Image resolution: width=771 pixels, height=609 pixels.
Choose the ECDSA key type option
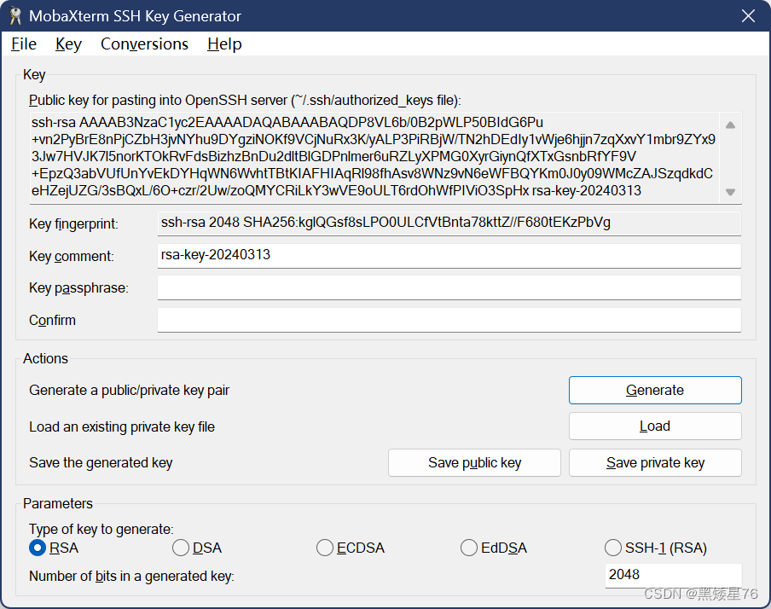point(324,548)
